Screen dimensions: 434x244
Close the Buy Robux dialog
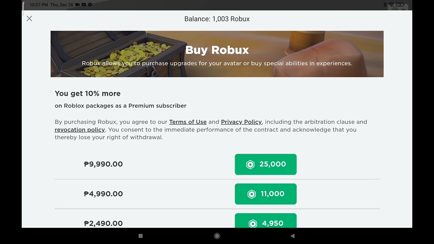click(x=29, y=19)
